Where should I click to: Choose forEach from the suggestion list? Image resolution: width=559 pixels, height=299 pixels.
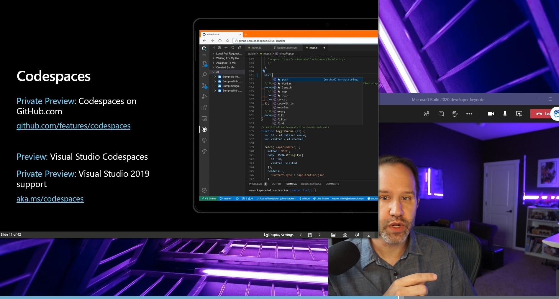pyautogui.click(x=317, y=84)
